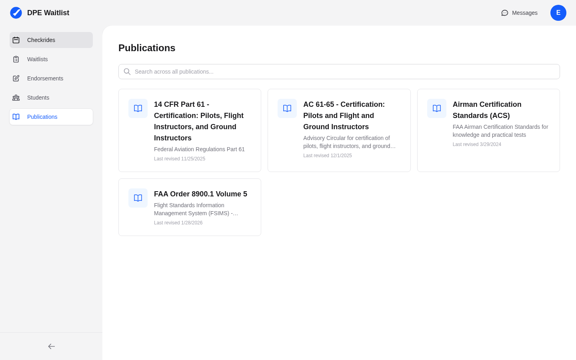This screenshot has width=576, height=360.
Task: Click the book icon on FAA Order card
Action: click(138, 198)
